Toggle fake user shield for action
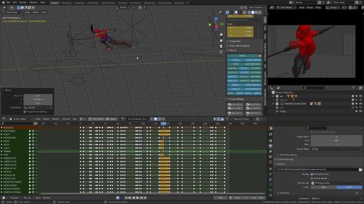The image size is (364, 204). pyautogui.click(x=155, y=119)
